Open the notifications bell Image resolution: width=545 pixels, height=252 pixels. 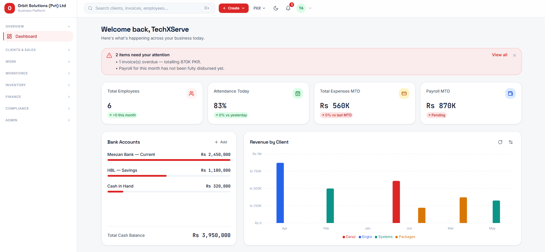[x=288, y=8]
